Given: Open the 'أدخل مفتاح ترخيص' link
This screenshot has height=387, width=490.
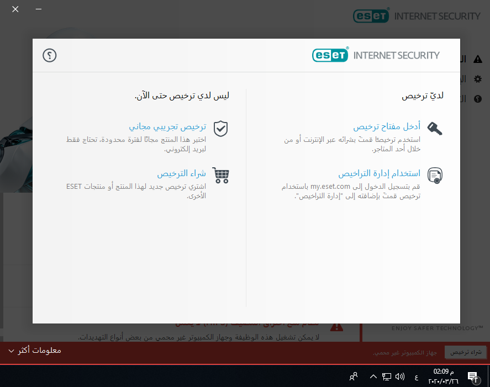Looking at the screenshot, I should pos(387,126).
